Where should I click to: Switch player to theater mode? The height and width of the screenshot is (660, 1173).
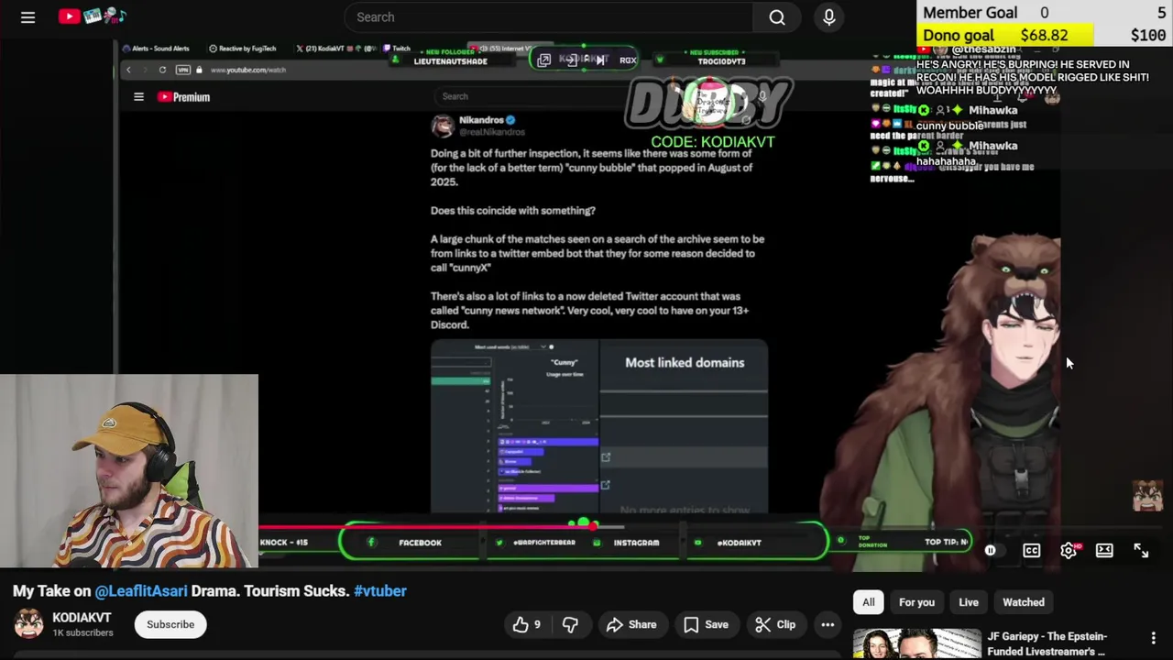pos(1104,550)
